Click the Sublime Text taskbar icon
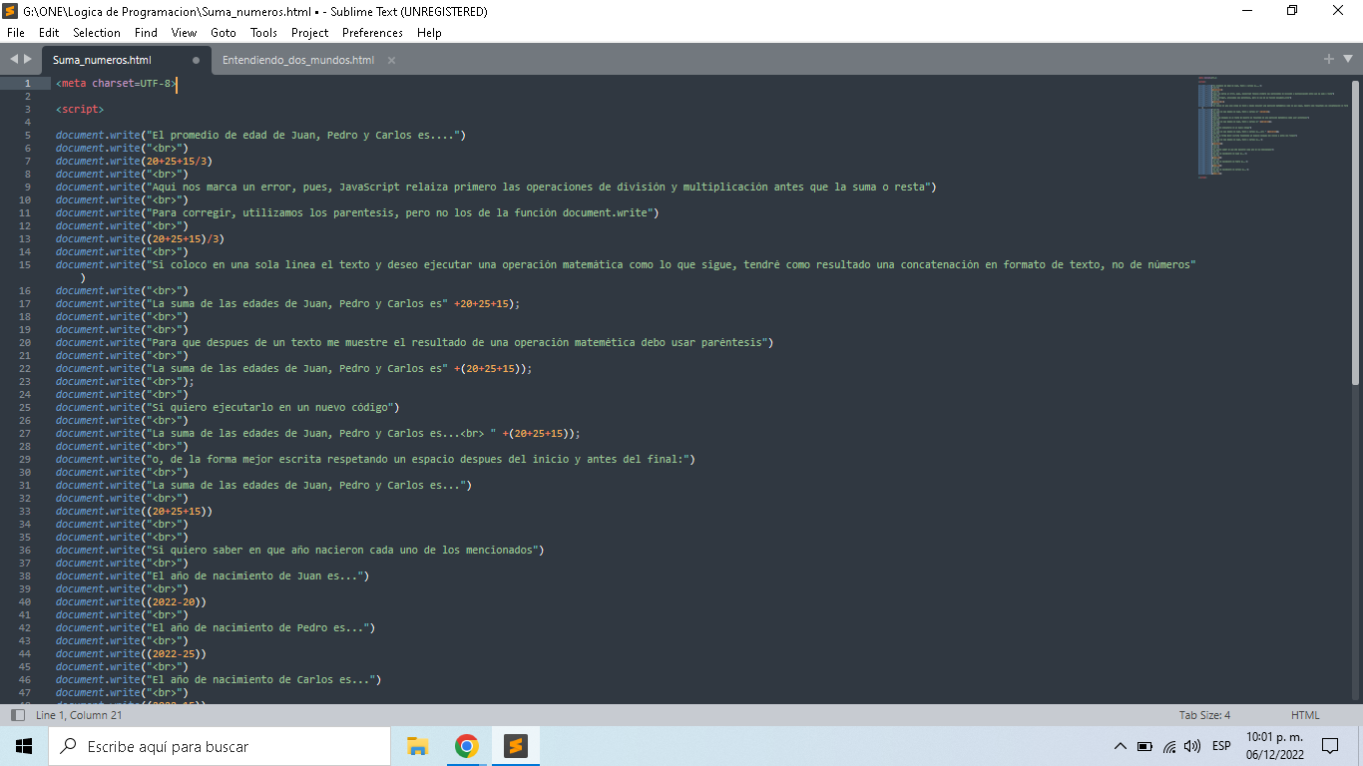Viewport: 1363px width, 766px height. (515, 746)
